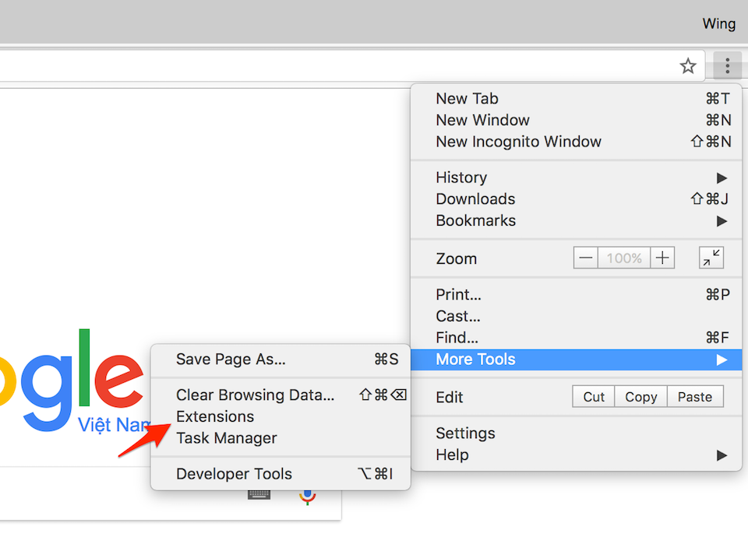This screenshot has height=551, width=748.
Task: Click the Cut button
Action: click(594, 397)
